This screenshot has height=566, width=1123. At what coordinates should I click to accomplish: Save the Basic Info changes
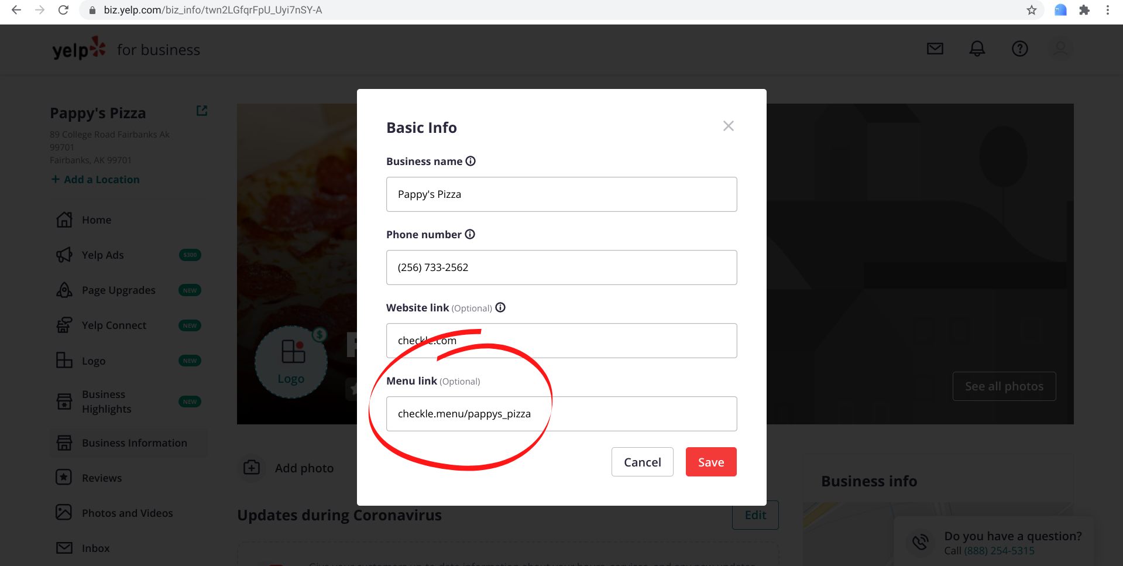[711, 462]
